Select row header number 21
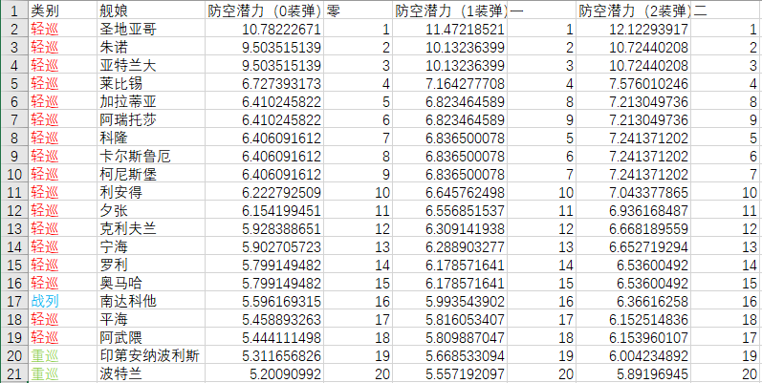The height and width of the screenshot is (383, 762). point(13,374)
